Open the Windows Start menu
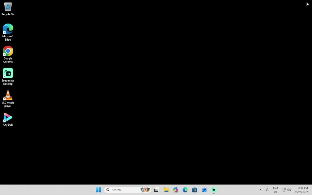Image resolution: width=312 pixels, height=195 pixels. pyautogui.click(x=99, y=190)
